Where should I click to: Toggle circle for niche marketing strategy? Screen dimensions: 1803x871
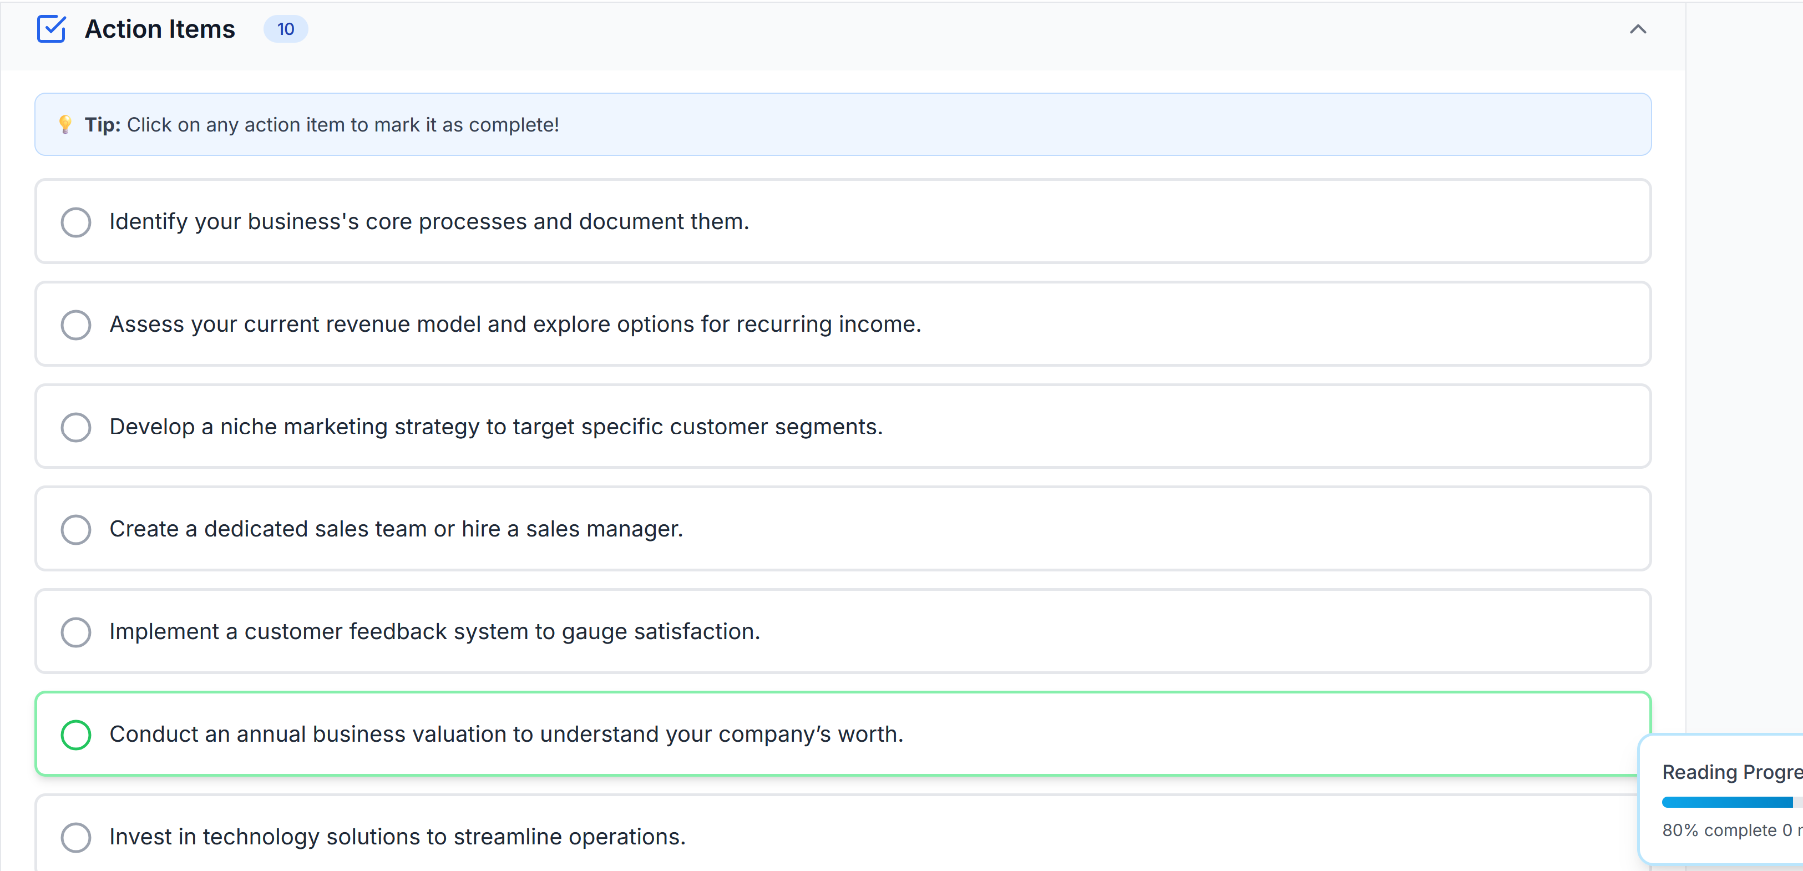click(x=75, y=427)
